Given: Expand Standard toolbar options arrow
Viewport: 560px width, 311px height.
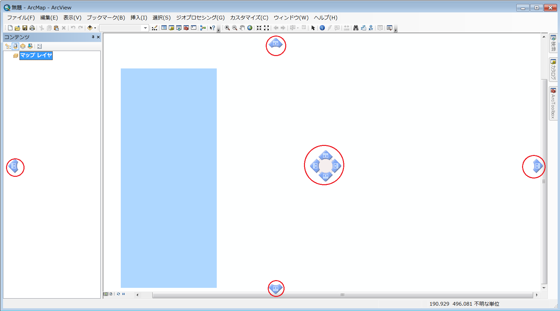Looking at the screenshot, I should tap(218, 29).
